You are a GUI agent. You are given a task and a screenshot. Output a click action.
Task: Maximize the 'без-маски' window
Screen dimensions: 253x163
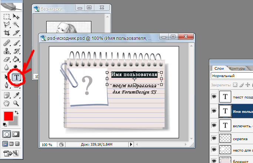click(x=89, y=7)
